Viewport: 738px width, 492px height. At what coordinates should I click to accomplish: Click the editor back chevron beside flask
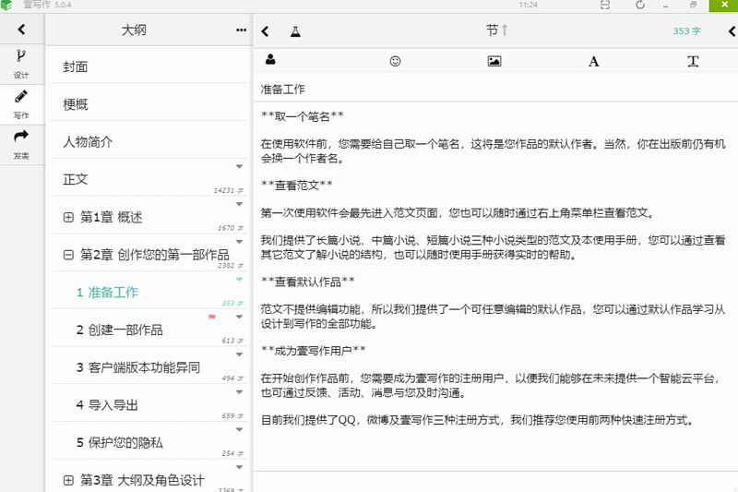(265, 31)
